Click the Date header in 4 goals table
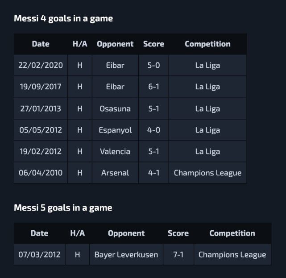Image resolution: width=286 pixels, height=278 pixels. tap(41, 44)
